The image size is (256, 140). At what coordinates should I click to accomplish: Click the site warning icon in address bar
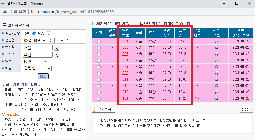click(5, 12)
